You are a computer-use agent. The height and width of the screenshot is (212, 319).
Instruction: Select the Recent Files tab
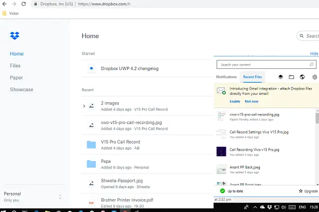click(253, 77)
